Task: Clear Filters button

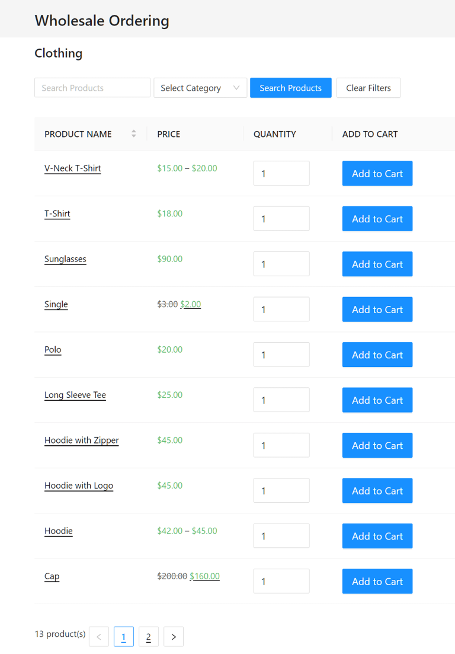Action: coord(369,88)
